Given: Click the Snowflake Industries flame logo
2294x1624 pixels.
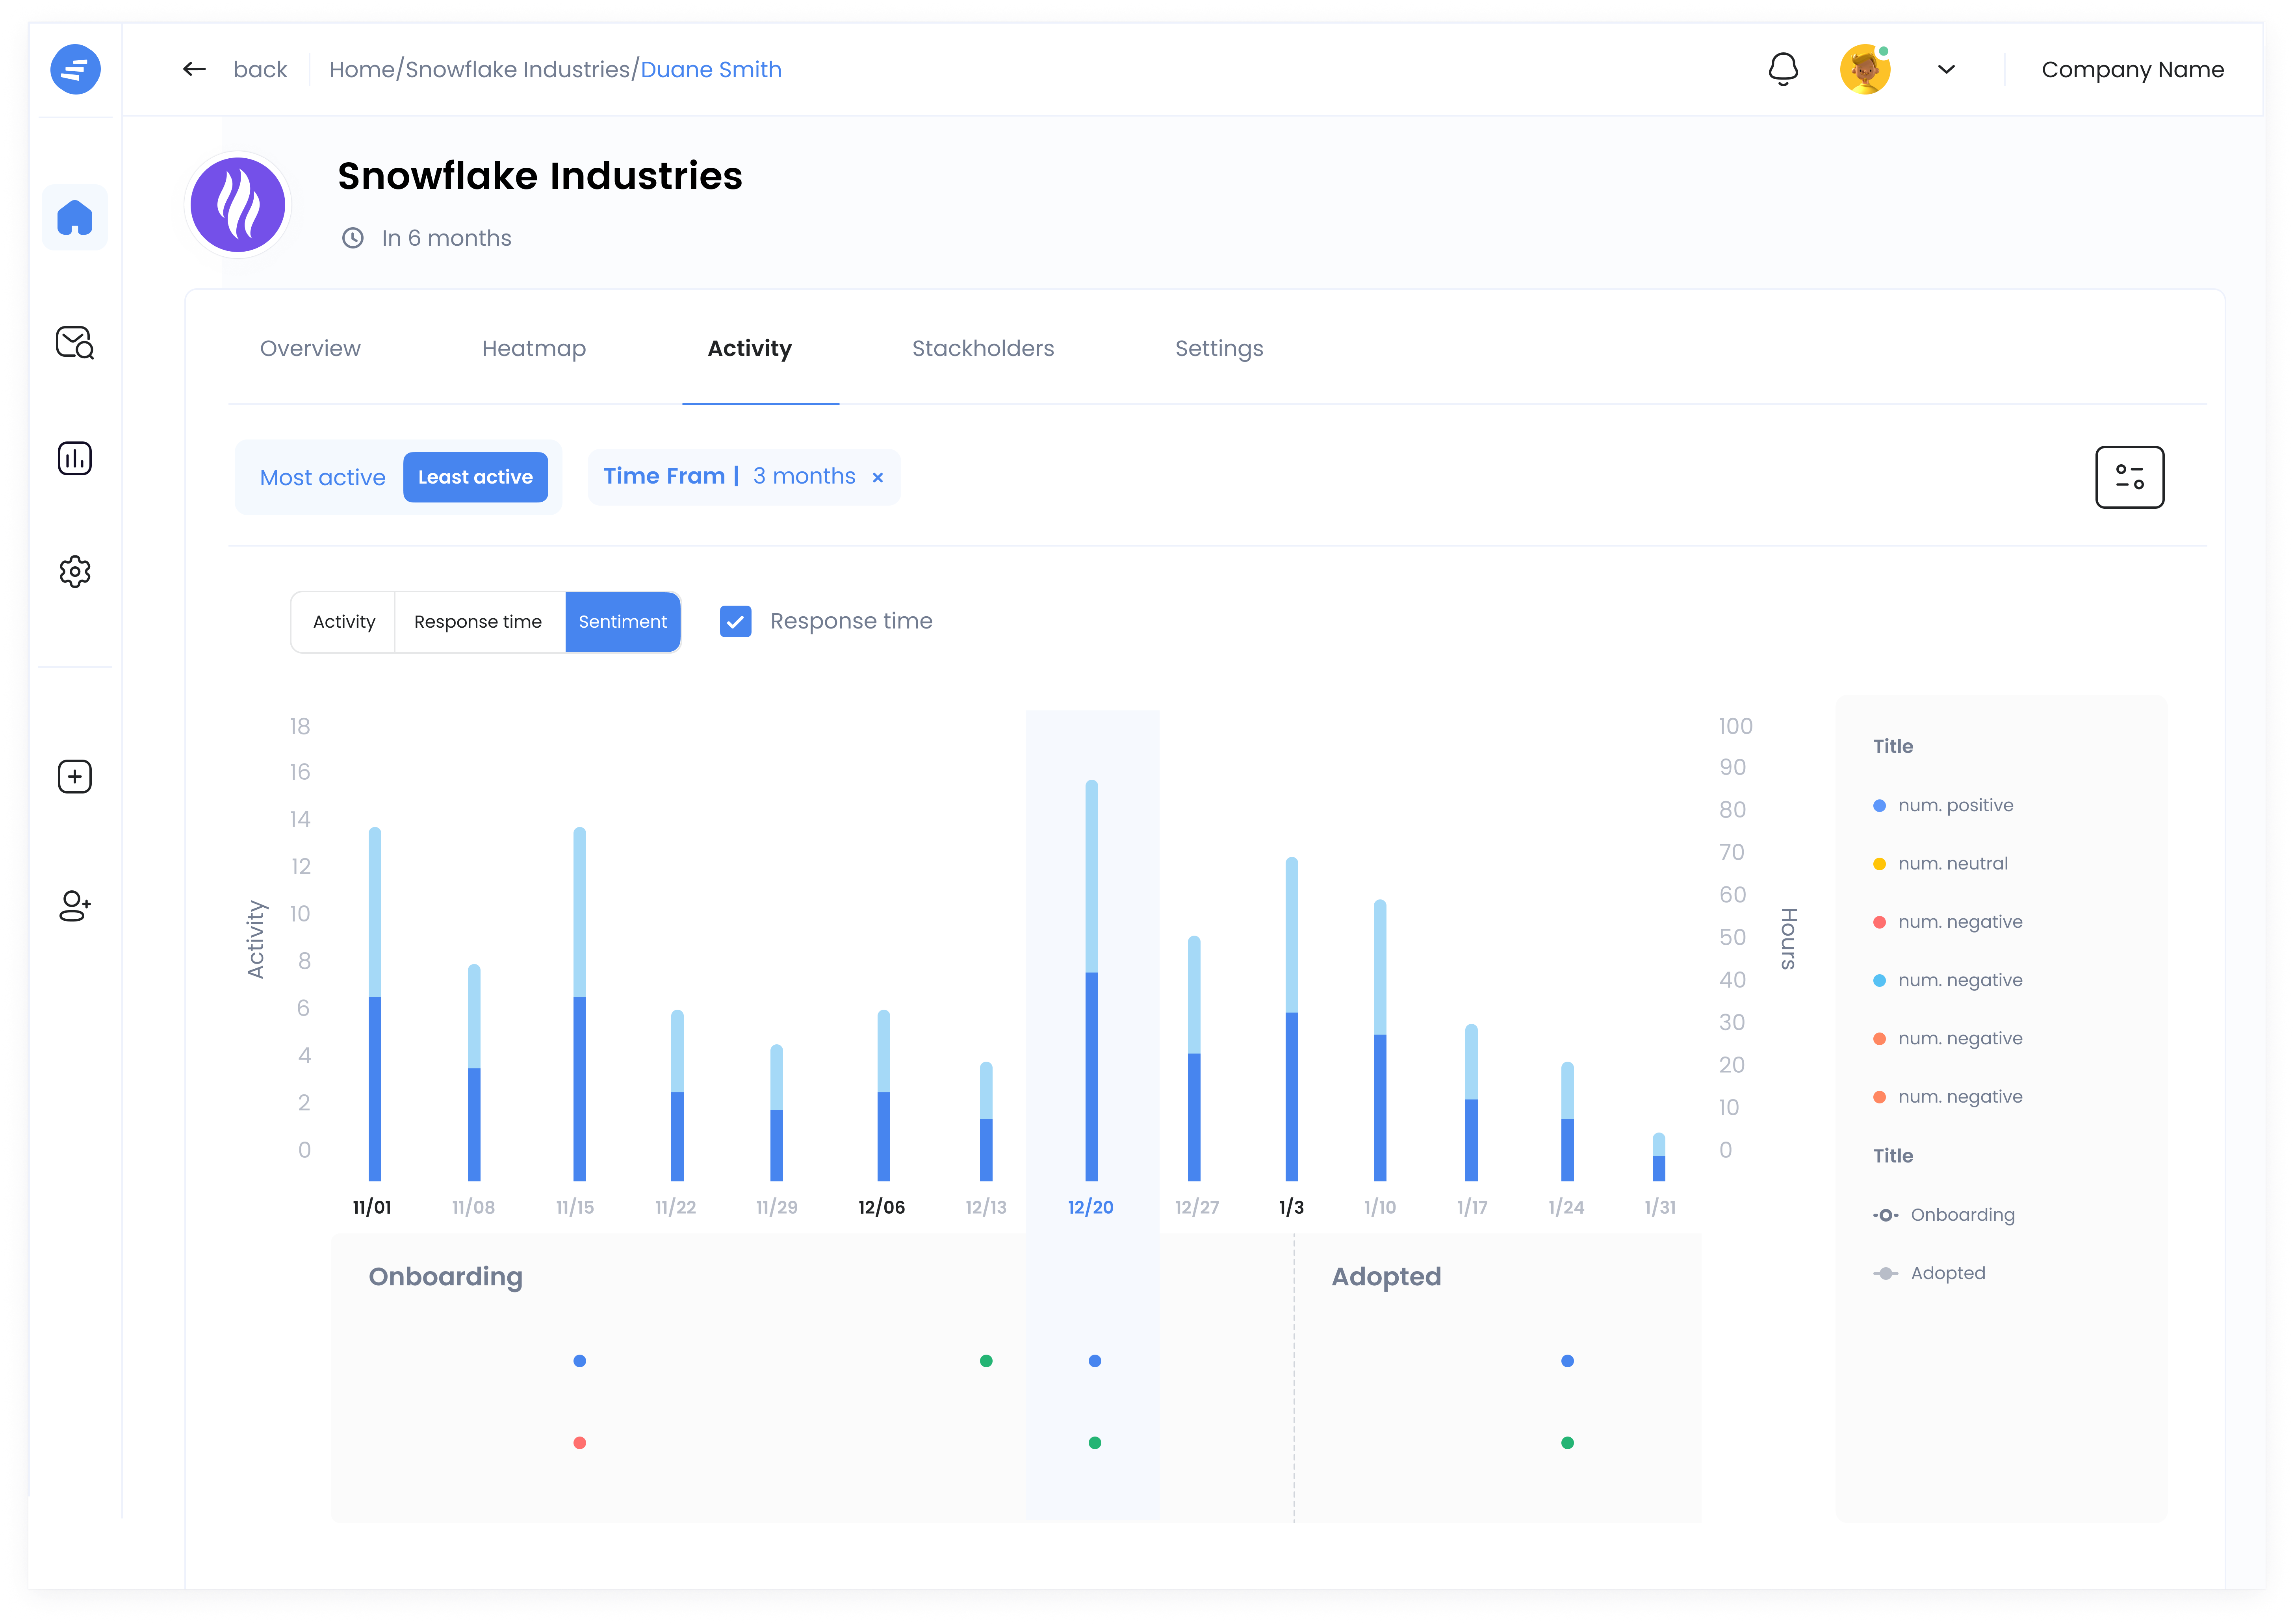Looking at the screenshot, I should [x=238, y=205].
